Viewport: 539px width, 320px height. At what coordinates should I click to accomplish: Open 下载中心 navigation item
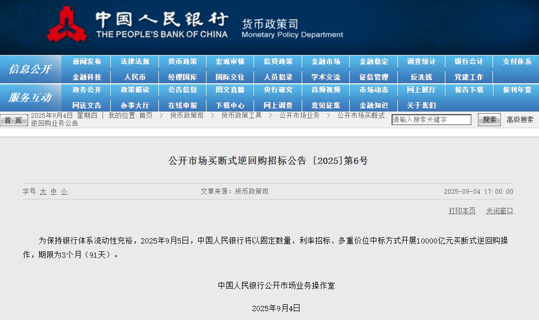point(230,105)
